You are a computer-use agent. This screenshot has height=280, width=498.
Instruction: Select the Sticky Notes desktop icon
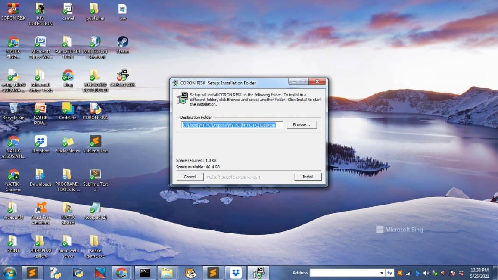(68, 144)
